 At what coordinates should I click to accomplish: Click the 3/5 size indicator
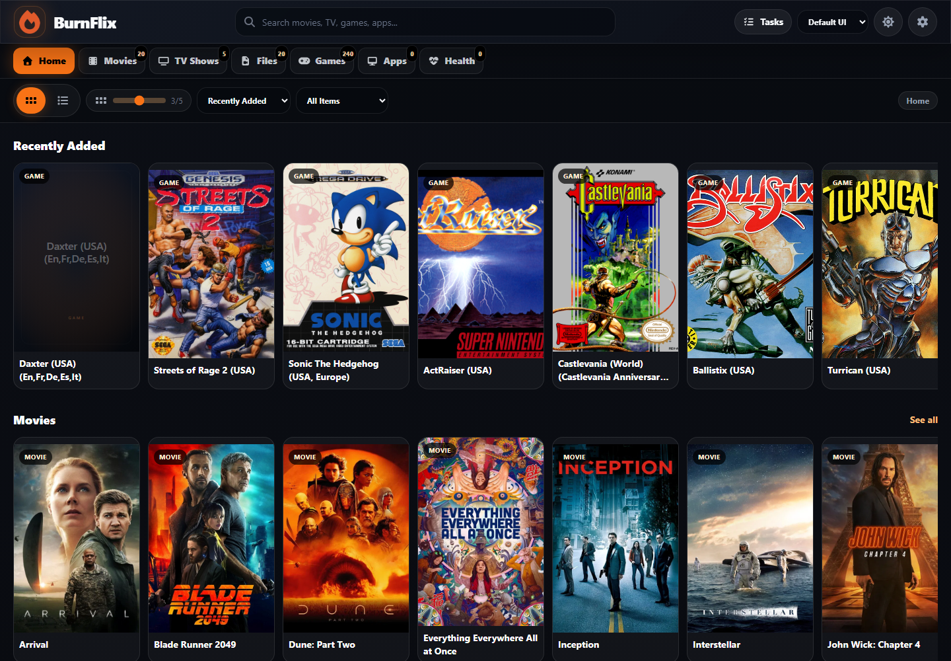(x=177, y=101)
